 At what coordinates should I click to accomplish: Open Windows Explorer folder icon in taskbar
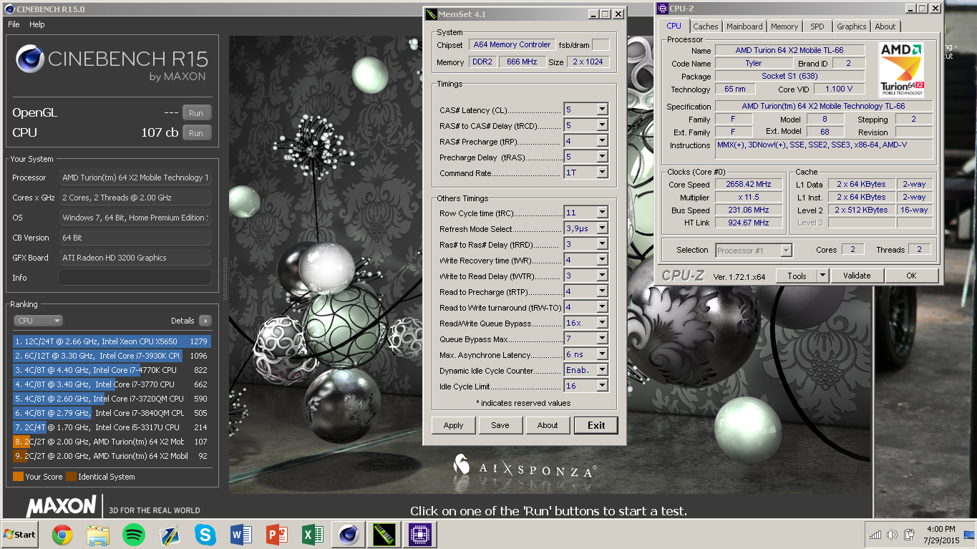point(98,534)
